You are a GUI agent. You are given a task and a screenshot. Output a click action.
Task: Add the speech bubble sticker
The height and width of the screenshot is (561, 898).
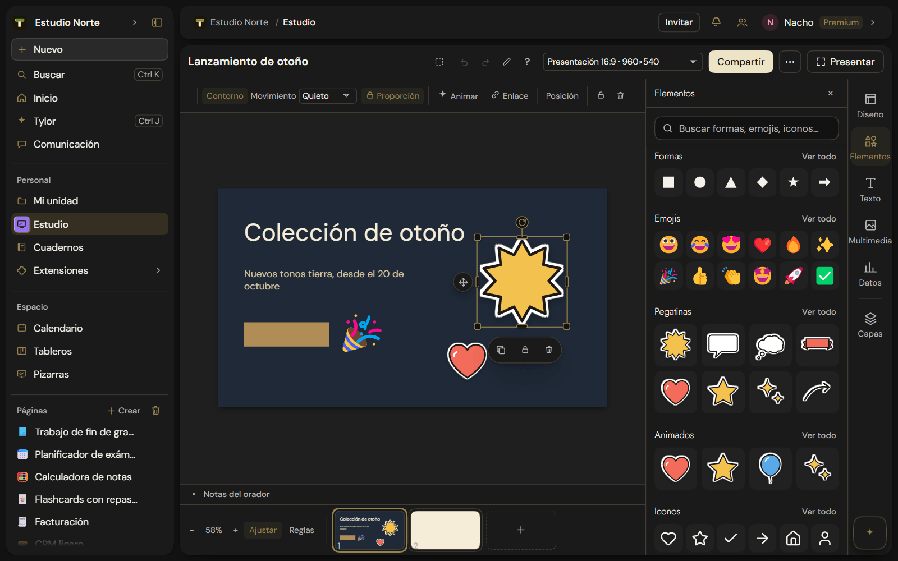click(723, 345)
